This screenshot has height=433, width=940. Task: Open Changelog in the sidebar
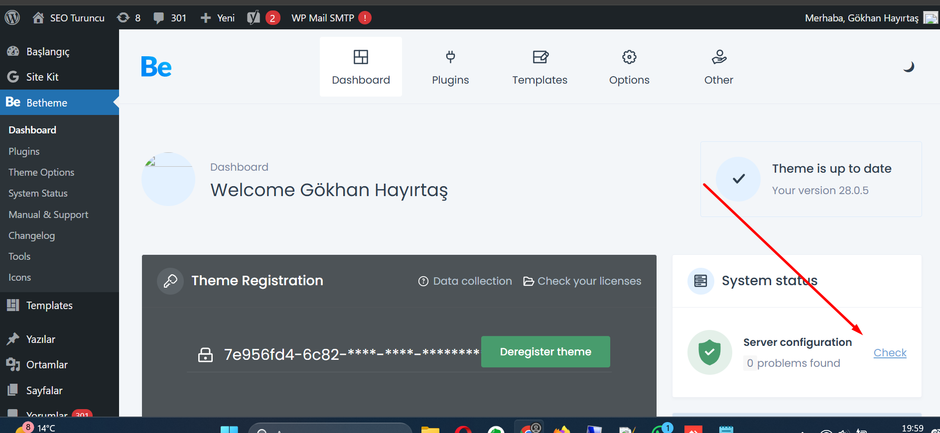[31, 235]
